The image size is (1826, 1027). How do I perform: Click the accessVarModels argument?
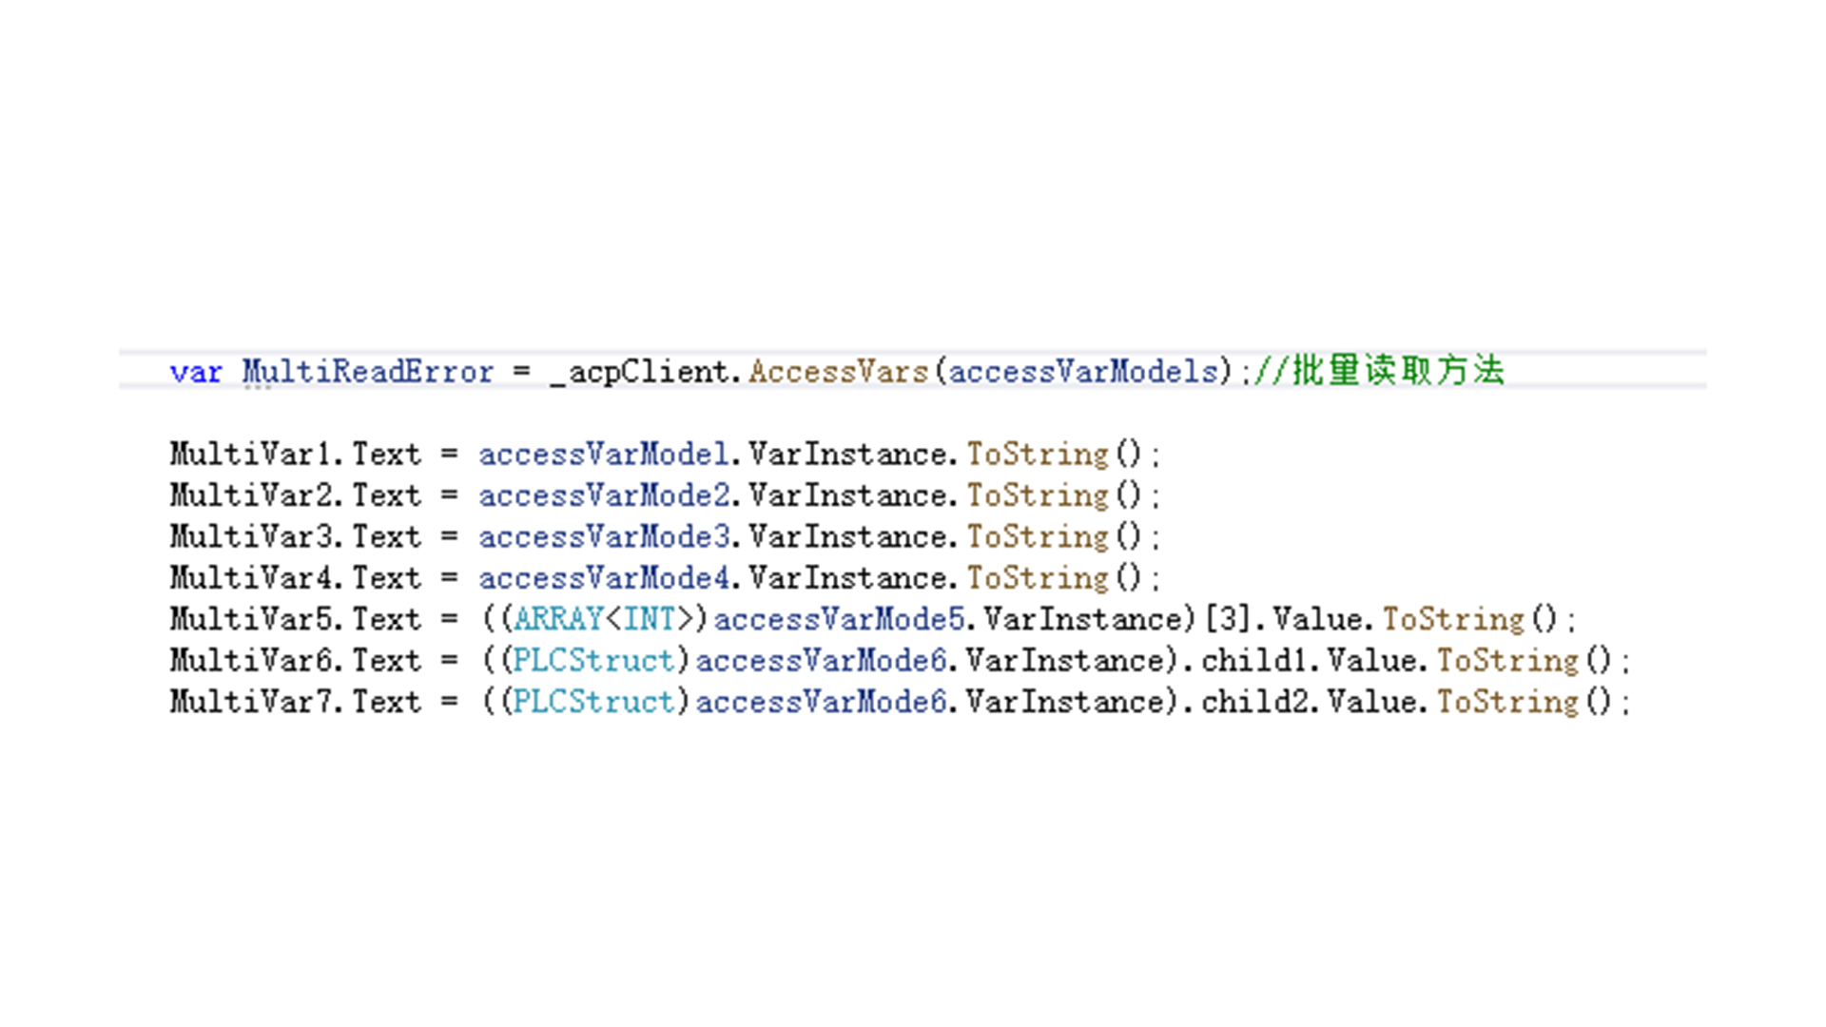click(1084, 372)
